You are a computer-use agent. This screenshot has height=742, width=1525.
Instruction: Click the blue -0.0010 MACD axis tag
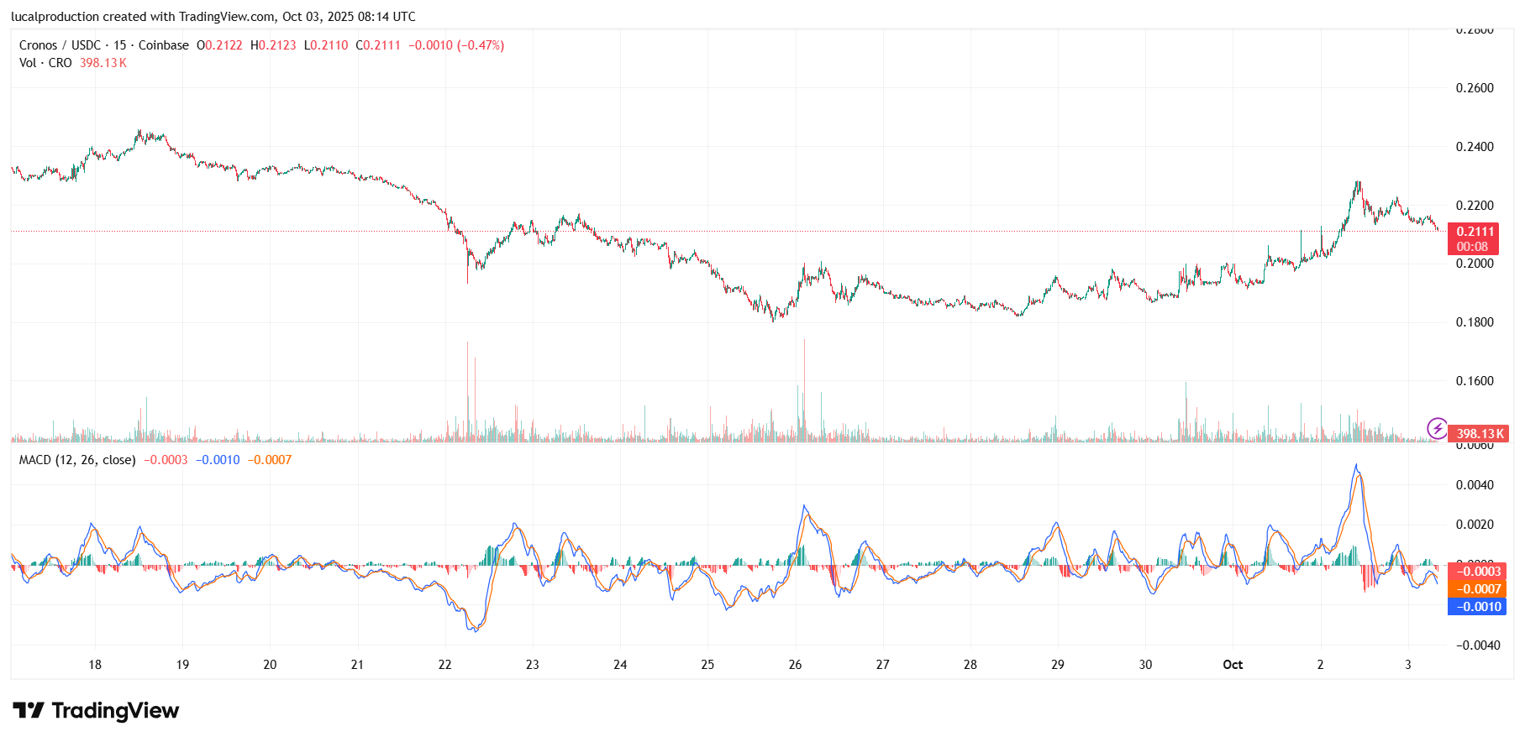pos(1477,607)
